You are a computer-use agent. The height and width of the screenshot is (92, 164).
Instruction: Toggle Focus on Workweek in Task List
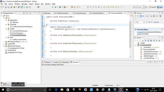[x=147, y=16]
